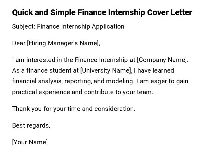Click the "[Hiring Manager's Name]" placeholder

(x=63, y=43)
